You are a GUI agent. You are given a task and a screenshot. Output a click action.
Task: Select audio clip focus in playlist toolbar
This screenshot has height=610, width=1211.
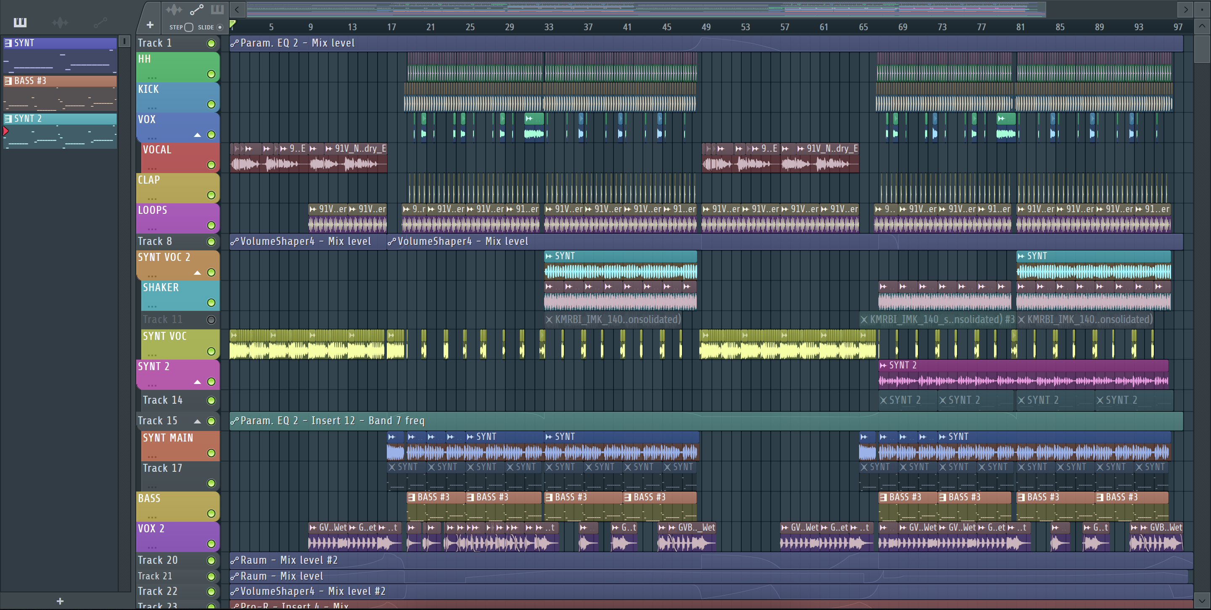(174, 9)
